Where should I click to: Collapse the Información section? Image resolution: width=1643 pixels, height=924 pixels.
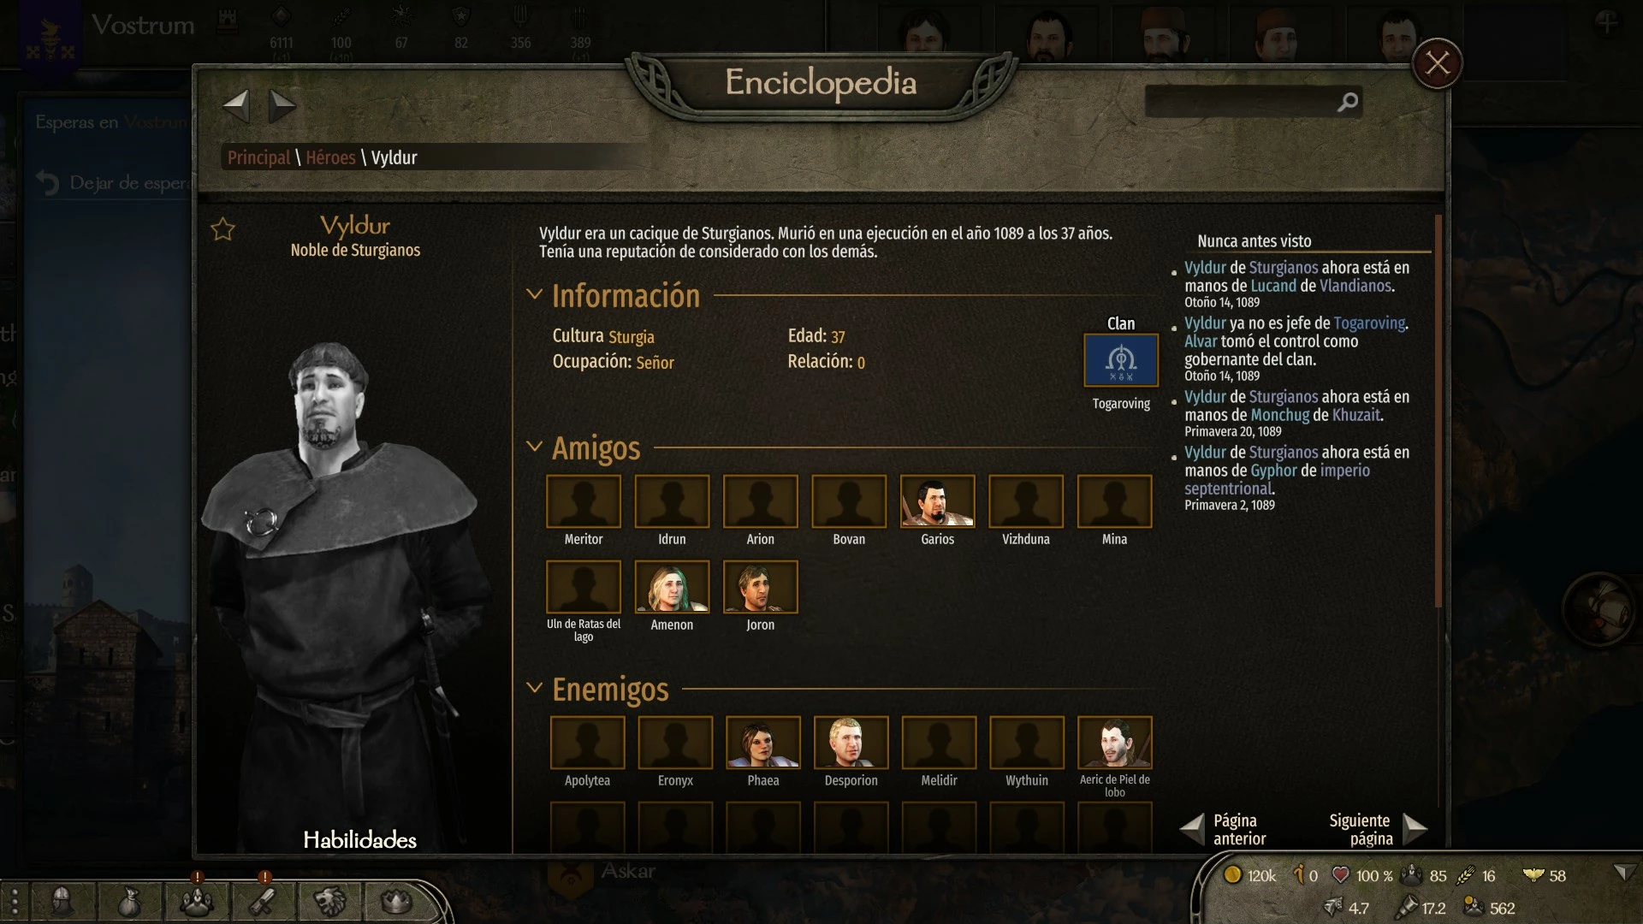[535, 294]
